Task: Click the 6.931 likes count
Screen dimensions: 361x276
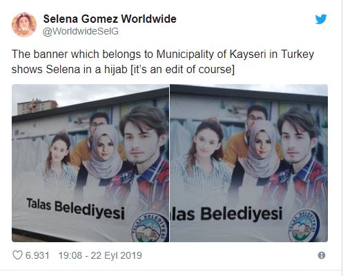Action: click(37, 255)
